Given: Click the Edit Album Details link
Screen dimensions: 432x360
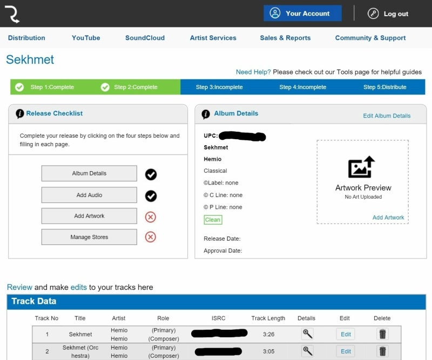Looking at the screenshot, I should pos(387,116).
